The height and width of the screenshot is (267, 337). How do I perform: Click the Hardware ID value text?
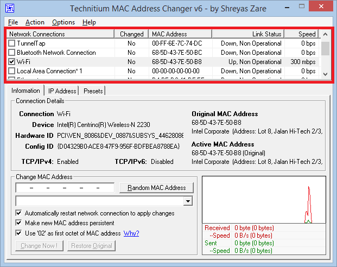[120, 136]
